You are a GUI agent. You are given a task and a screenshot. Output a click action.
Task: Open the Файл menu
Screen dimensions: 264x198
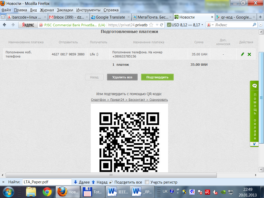pos(6,10)
